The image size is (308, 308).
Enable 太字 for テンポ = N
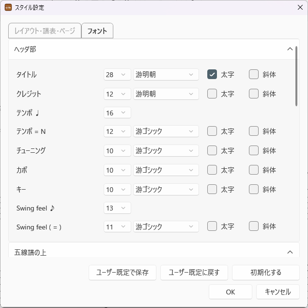tap(212, 131)
